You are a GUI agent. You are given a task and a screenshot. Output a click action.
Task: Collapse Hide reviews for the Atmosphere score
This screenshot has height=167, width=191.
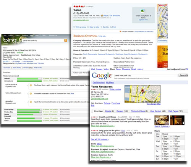[64, 81]
